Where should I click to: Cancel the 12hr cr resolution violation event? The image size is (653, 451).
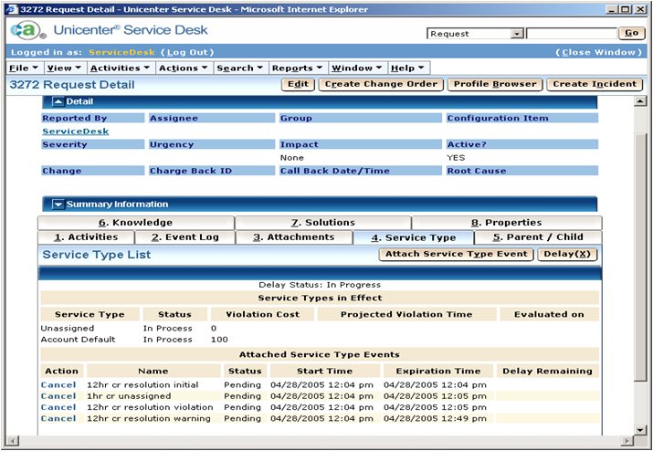point(58,408)
